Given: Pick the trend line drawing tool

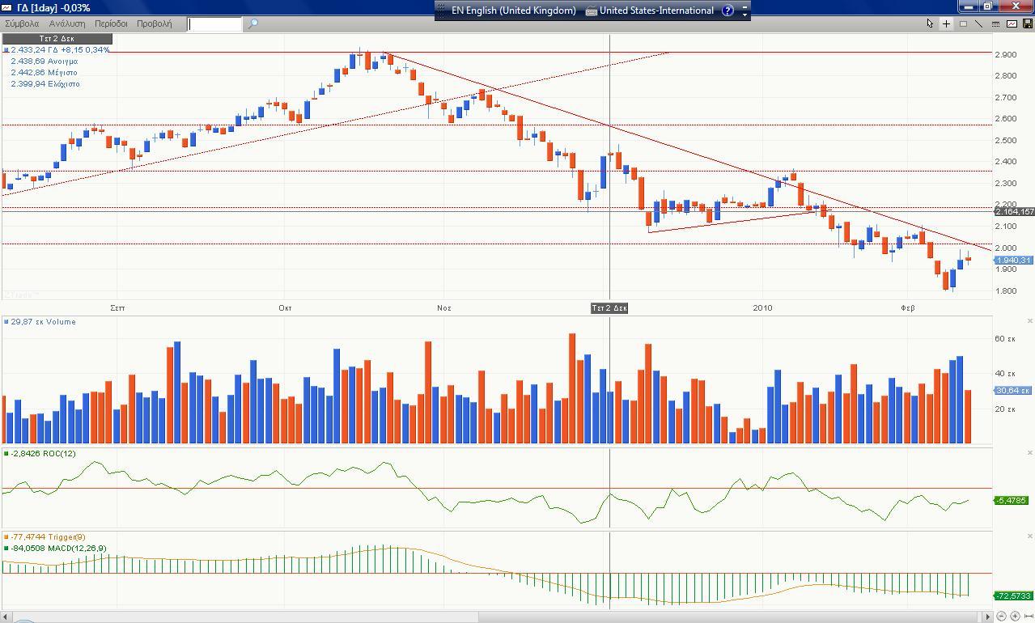Looking at the screenshot, I should pyautogui.click(x=979, y=23).
